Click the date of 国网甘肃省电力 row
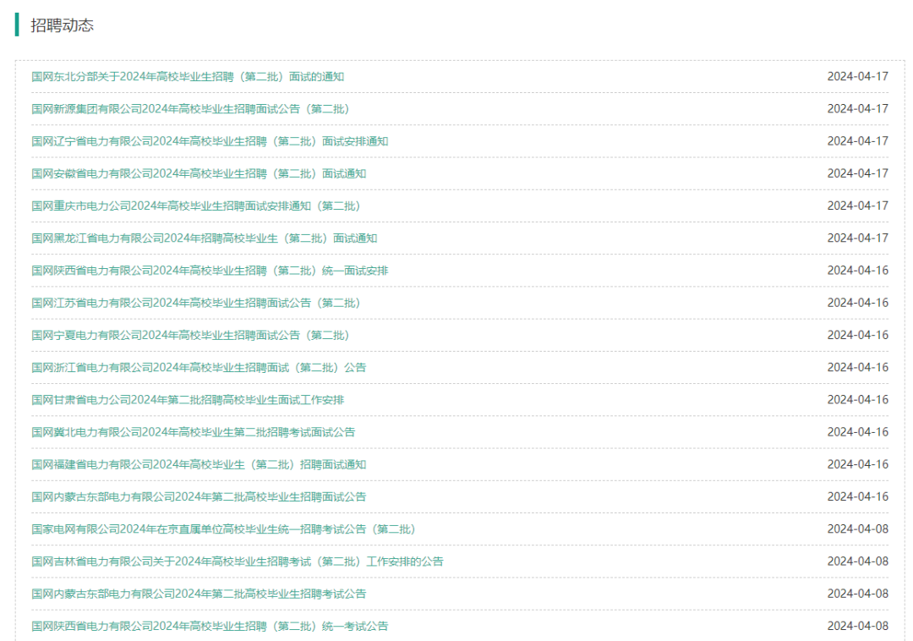Image resolution: width=913 pixels, height=641 pixels. click(858, 400)
